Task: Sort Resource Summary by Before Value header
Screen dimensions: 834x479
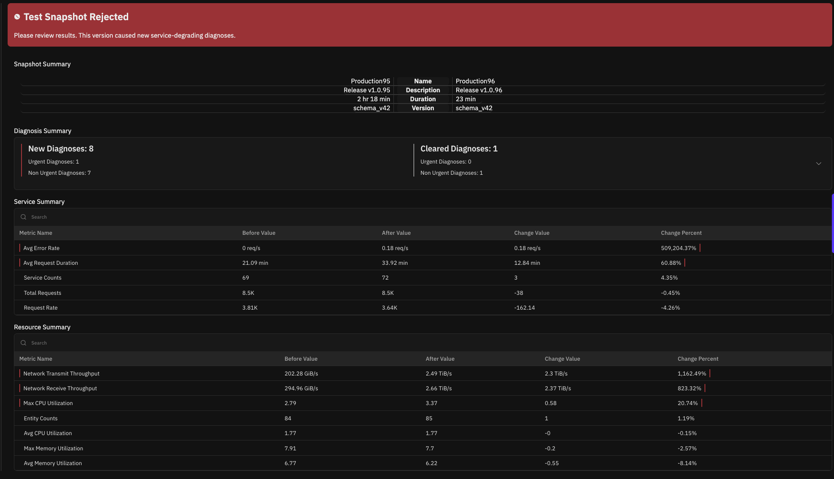Action: pos(301,359)
